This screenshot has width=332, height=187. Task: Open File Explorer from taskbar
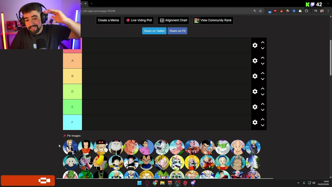(x=162, y=183)
